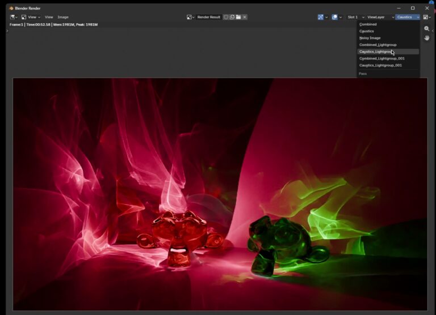The height and width of the screenshot is (315, 436).
Task: Minimize the Blender Render window
Action: pyautogui.click(x=399, y=8)
